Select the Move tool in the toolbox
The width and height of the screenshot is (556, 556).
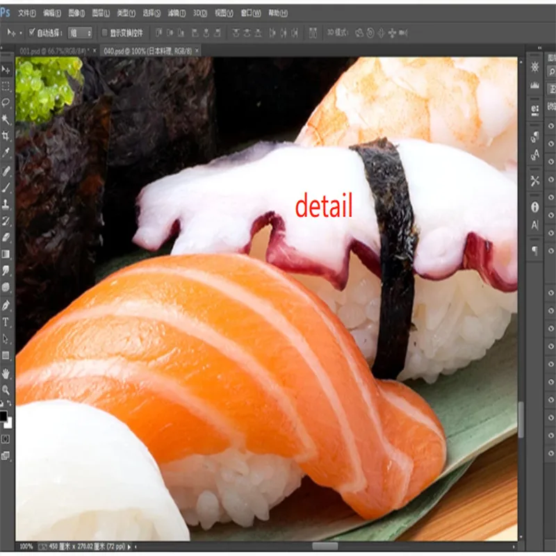(6, 69)
